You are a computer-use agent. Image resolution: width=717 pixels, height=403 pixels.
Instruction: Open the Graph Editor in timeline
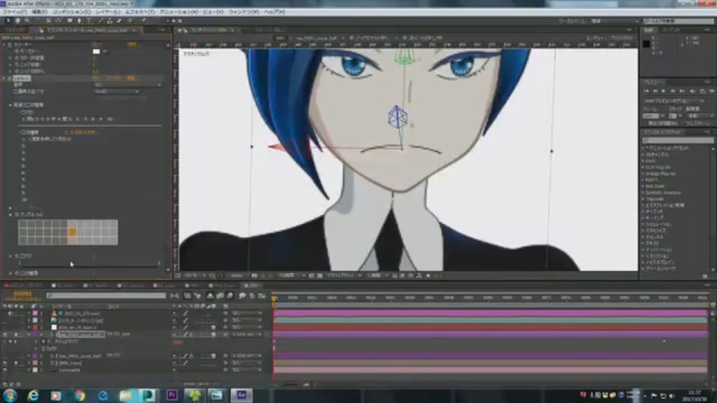262,296
